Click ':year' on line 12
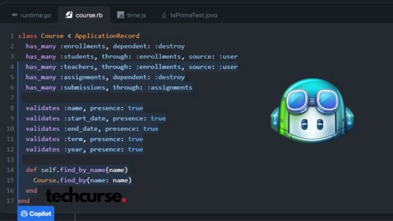Viewport: 393px width, 221px height. (x=73, y=149)
